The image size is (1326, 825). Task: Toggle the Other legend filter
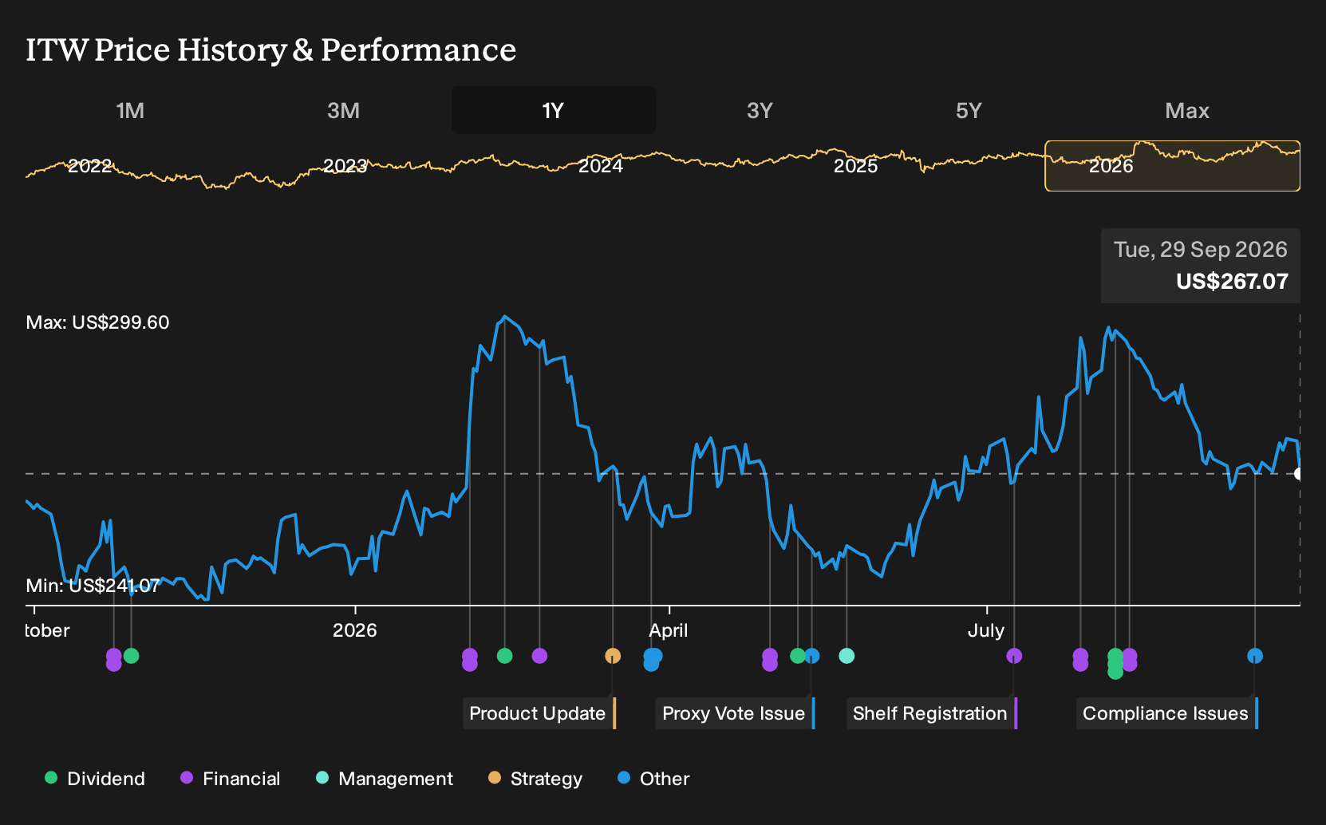point(653,779)
